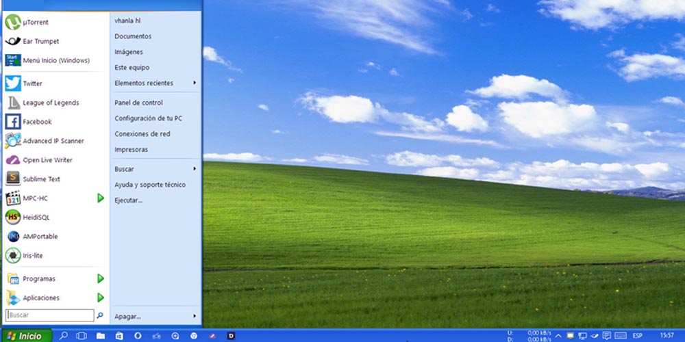Image resolution: width=685 pixels, height=342 pixels.
Task: Expand MPC-HC jump list arrow
Action: point(101,198)
